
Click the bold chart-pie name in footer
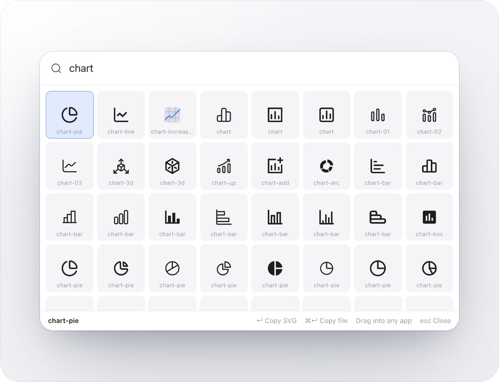tap(63, 321)
